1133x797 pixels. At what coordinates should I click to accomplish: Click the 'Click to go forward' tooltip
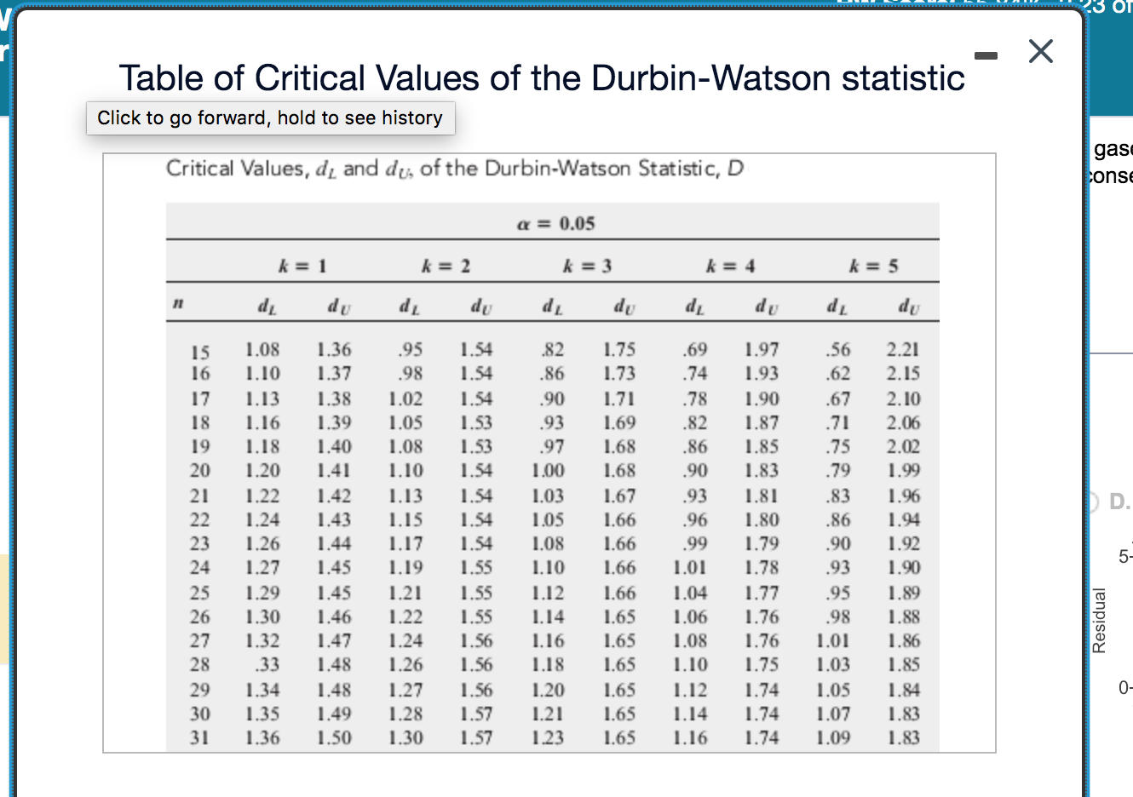coord(270,118)
